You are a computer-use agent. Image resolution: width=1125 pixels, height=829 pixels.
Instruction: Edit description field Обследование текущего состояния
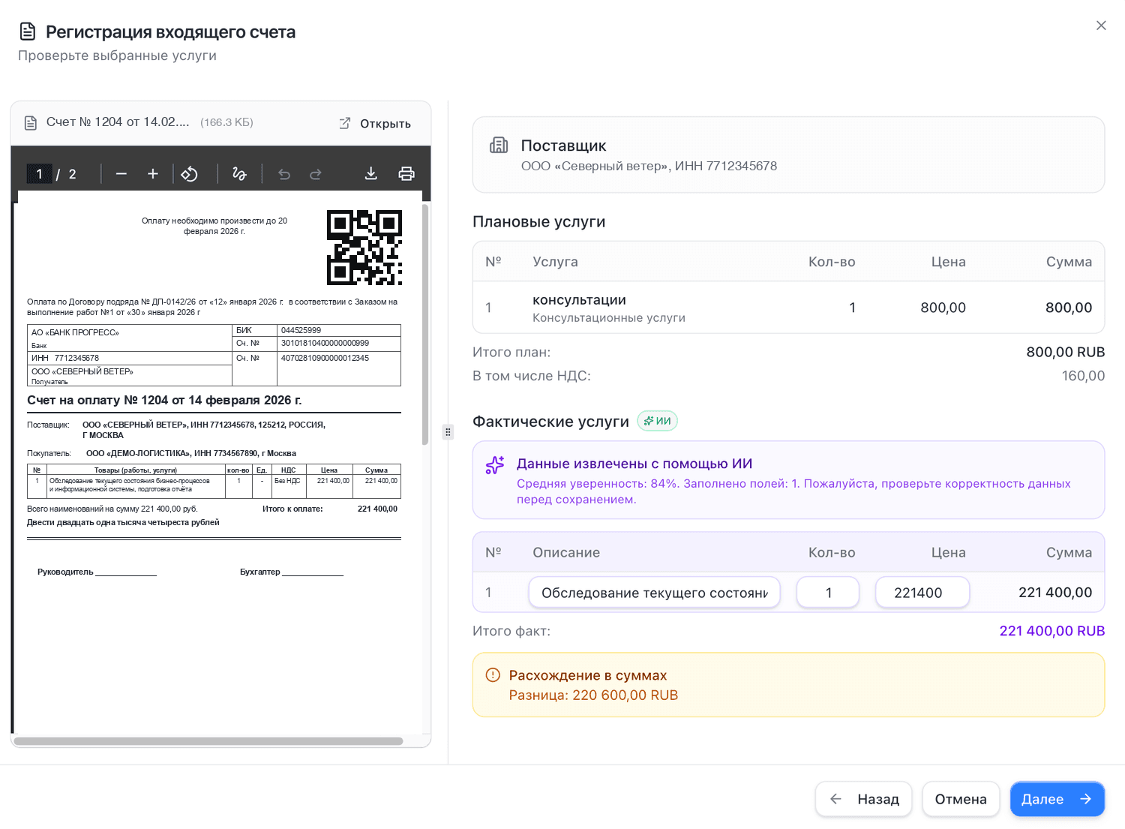click(654, 593)
